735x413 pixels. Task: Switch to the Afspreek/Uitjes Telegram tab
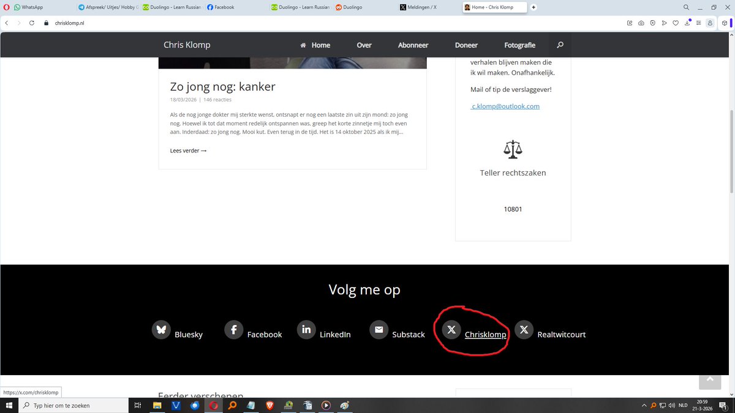[107, 7]
